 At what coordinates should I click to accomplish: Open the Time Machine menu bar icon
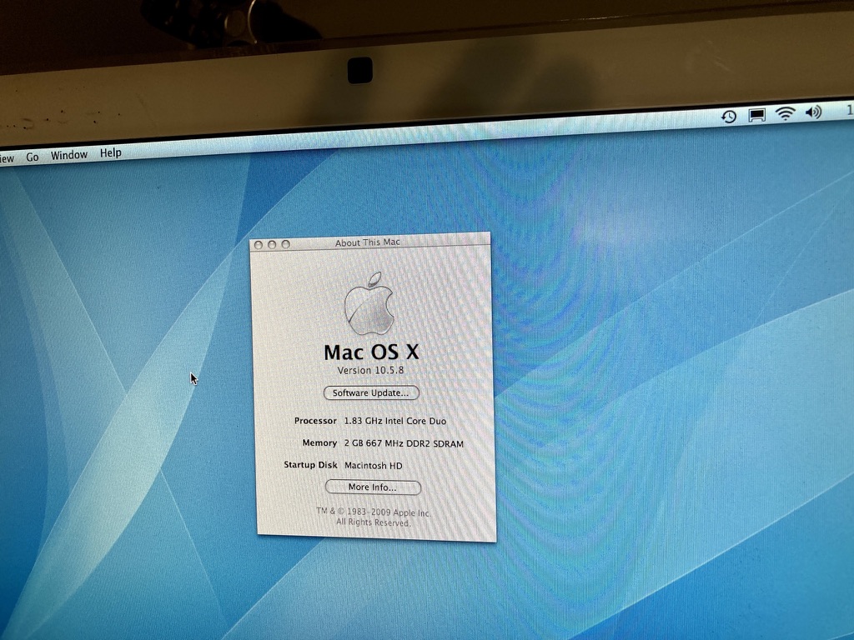point(729,117)
